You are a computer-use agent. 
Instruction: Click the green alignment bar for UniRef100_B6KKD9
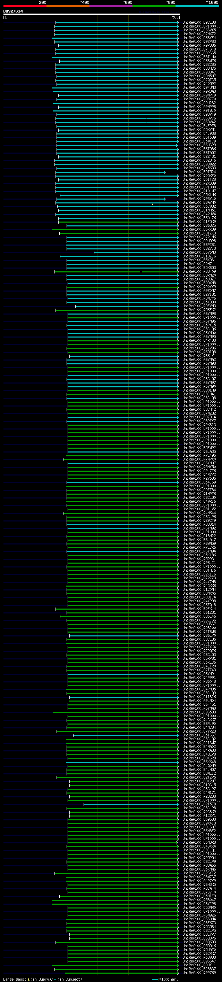pyautogui.click(x=115, y=230)
